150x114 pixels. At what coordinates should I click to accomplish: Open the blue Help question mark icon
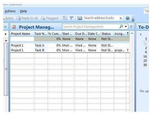[128, 18]
